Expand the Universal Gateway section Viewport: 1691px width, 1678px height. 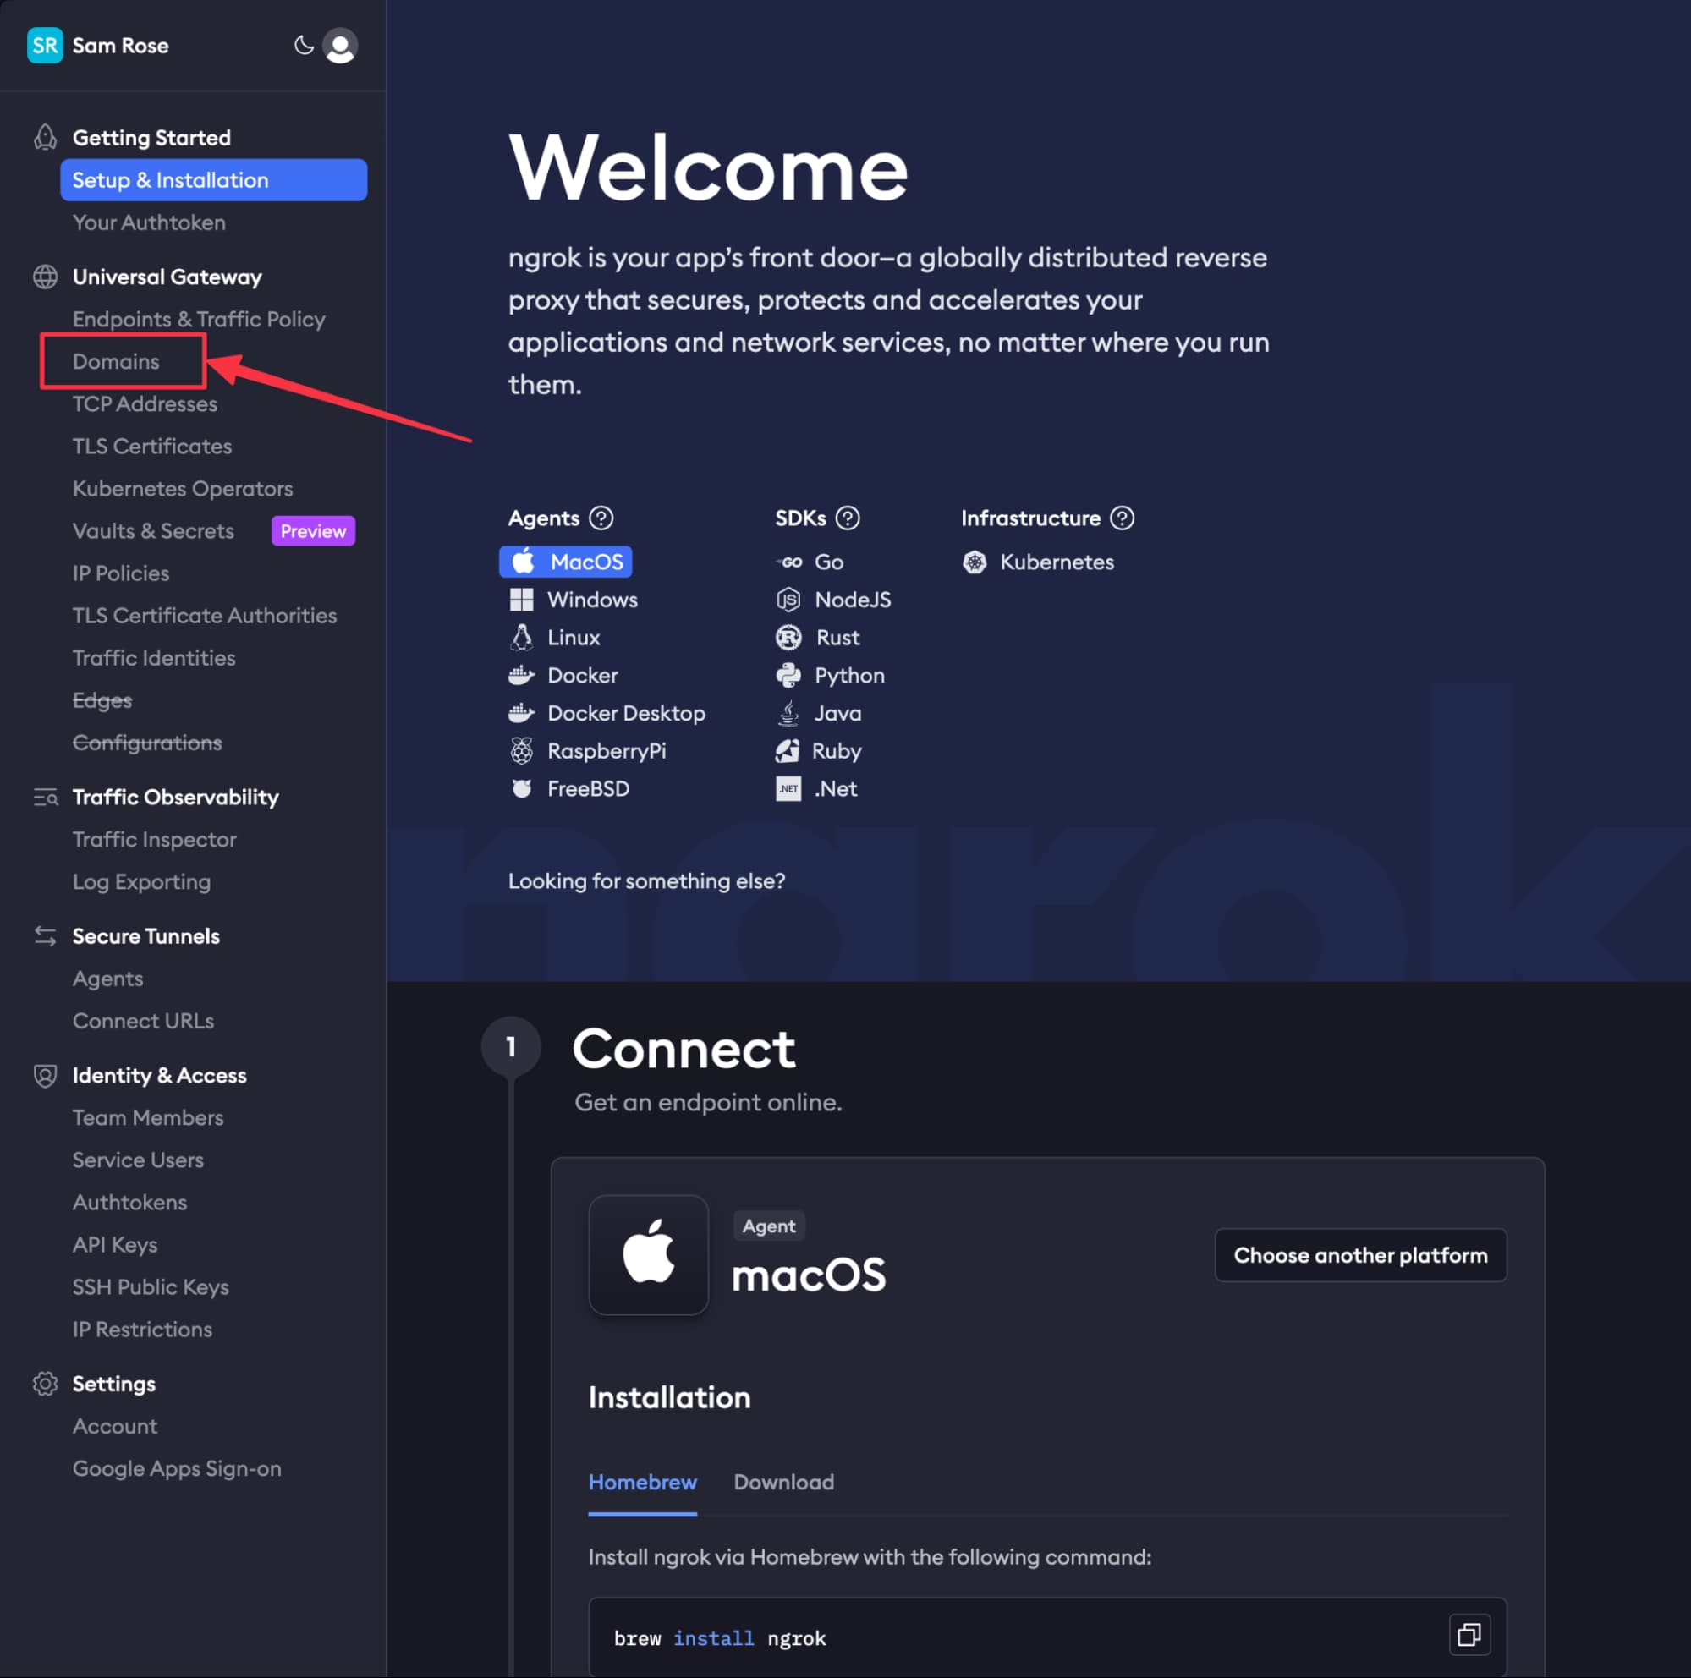[167, 277]
